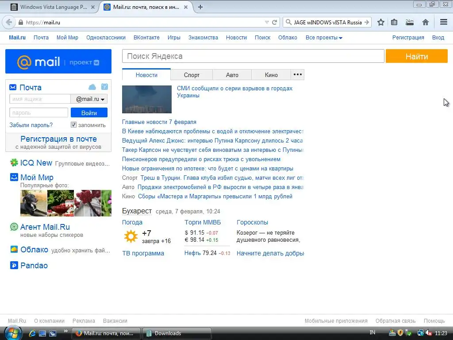Open the @mail.ru domain dropdown
This screenshot has height=340, width=453.
click(89, 99)
